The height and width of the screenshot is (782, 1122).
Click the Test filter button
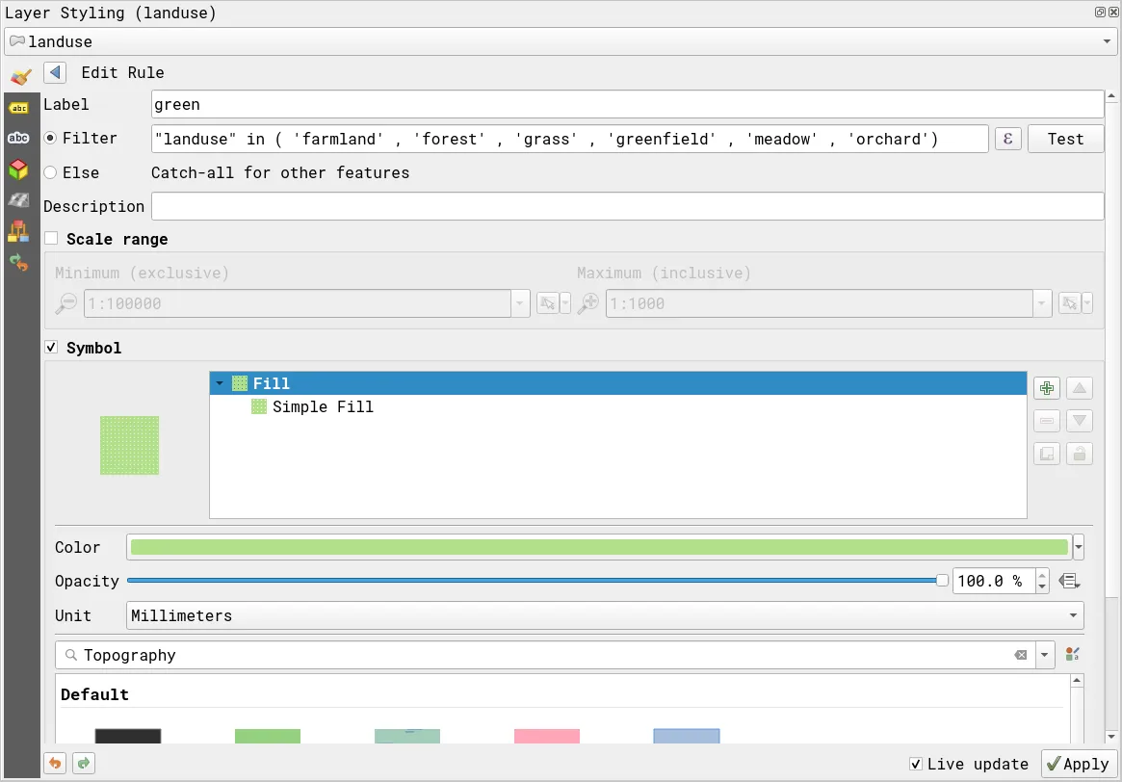[x=1065, y=139]
